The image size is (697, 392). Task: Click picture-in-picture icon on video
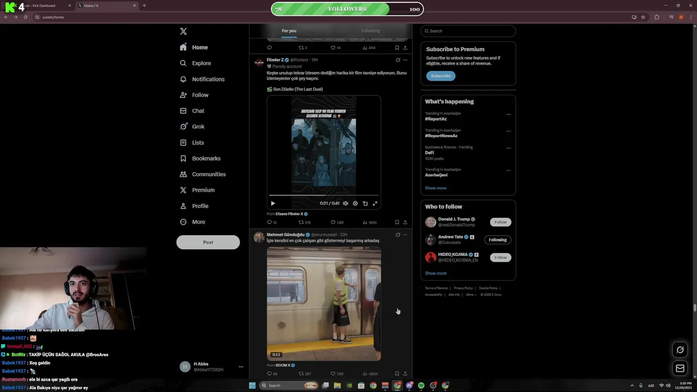(x=365, y=204)
